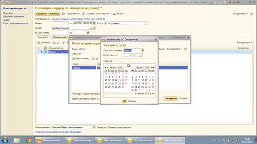Select BOSCH row in goods table
The height and width of the screenshot is (144, 257).
144,52
